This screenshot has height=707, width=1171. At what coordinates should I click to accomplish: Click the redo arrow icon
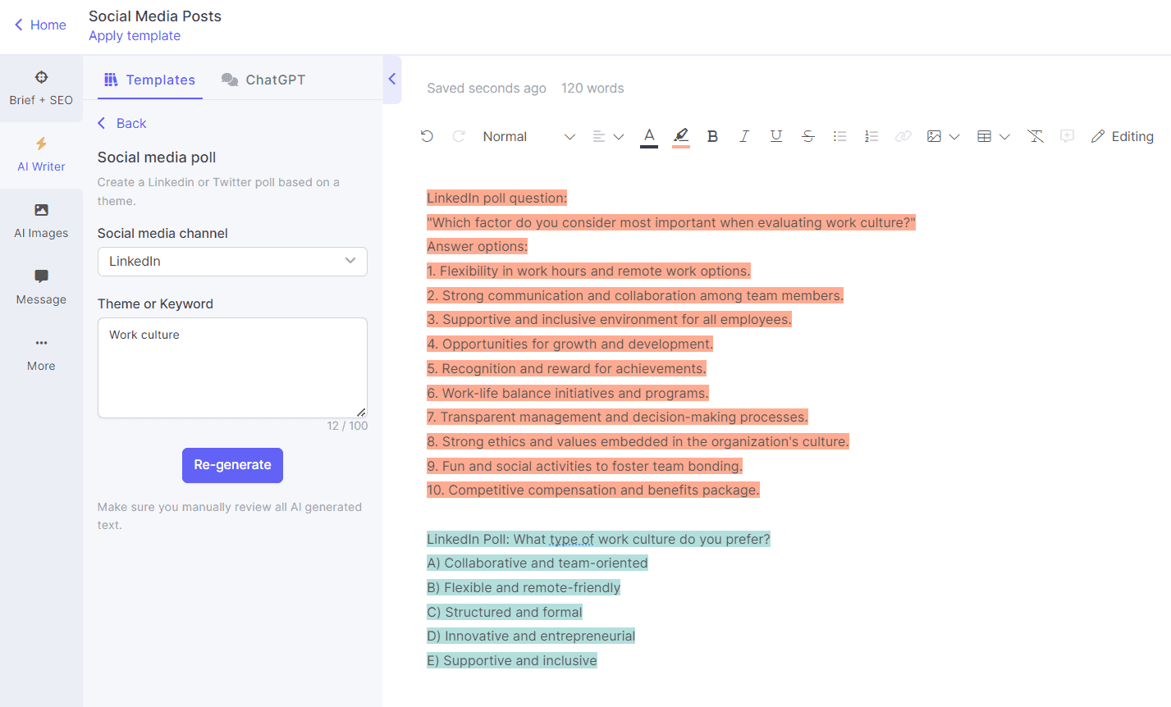click(459, 136)
